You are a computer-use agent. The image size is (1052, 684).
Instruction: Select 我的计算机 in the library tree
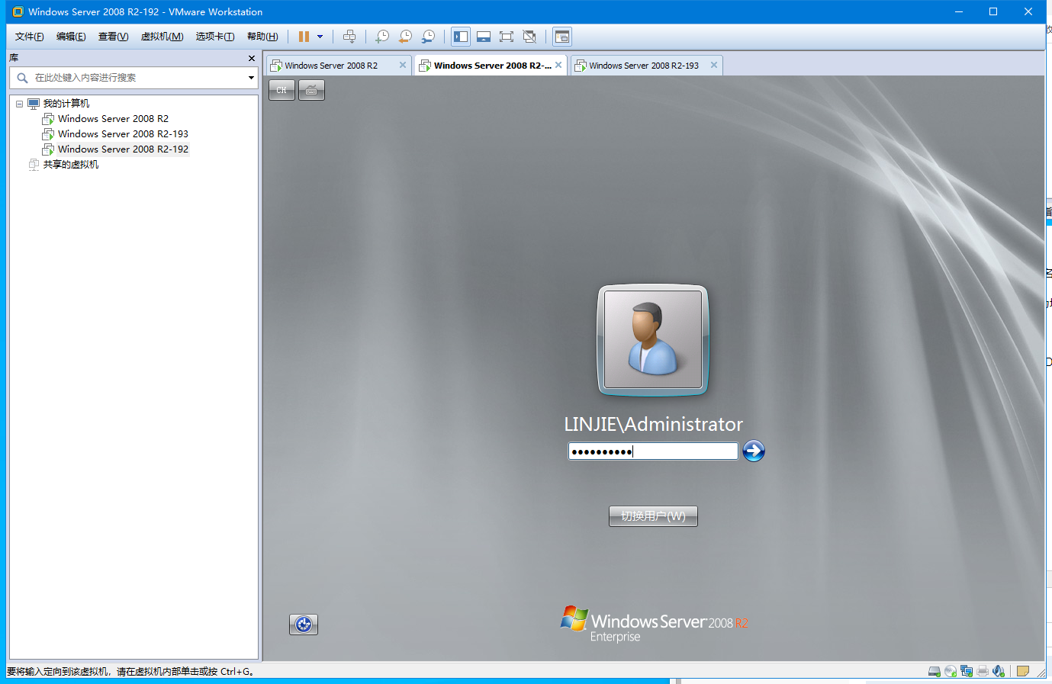point(66,104)
